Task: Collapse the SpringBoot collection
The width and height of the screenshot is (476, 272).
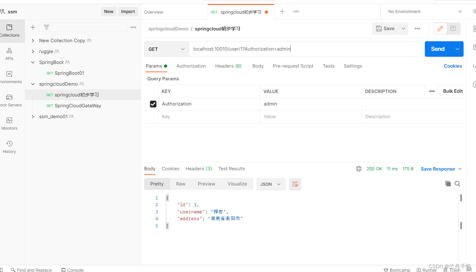Action: click(x=33, y=62)
